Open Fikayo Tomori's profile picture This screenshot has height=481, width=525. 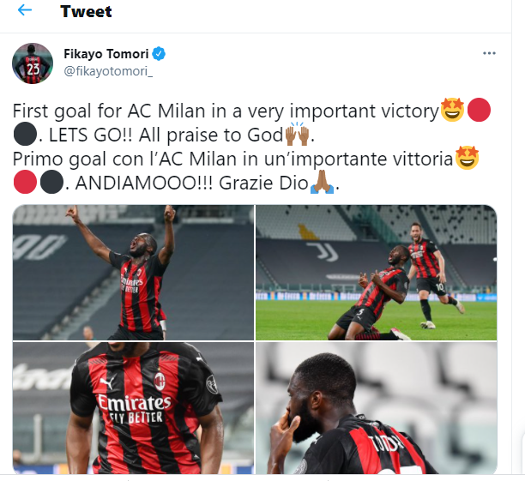[x=33, y=63]
